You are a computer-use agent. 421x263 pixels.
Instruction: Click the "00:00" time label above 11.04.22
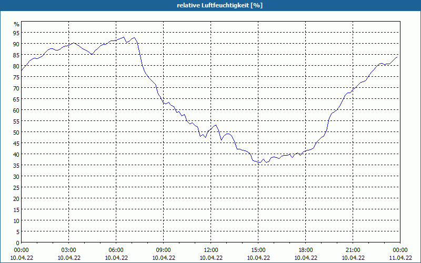tap(400, 250)
